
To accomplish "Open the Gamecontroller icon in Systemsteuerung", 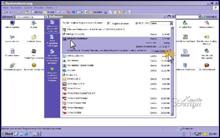I will [12, 37].
